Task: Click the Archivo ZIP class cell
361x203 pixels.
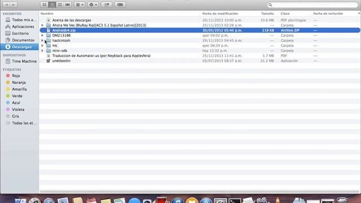Action: click(289, 30)
